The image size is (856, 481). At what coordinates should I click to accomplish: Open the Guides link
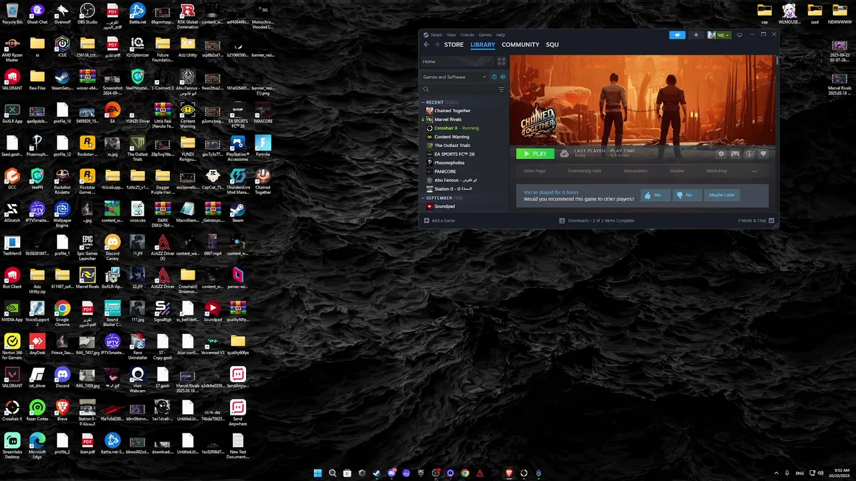click(x=677, y=171)
